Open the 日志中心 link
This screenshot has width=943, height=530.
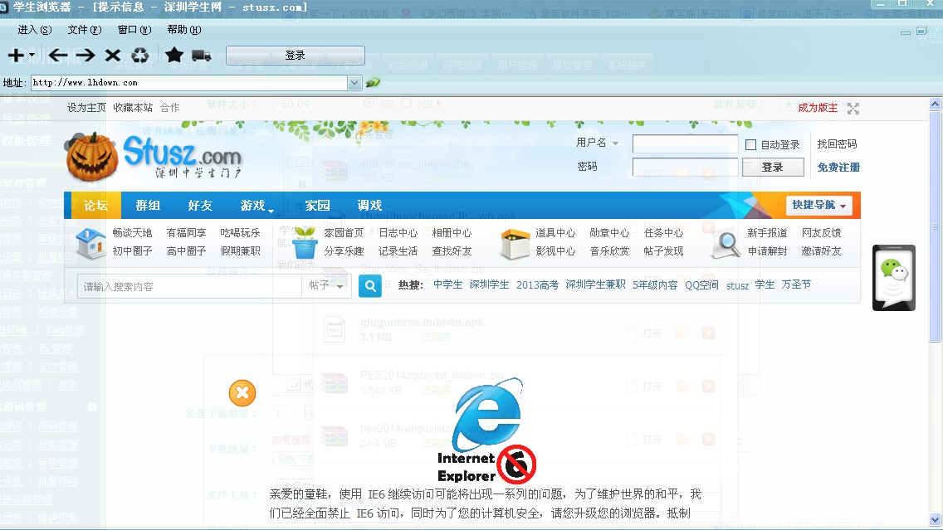398,233
